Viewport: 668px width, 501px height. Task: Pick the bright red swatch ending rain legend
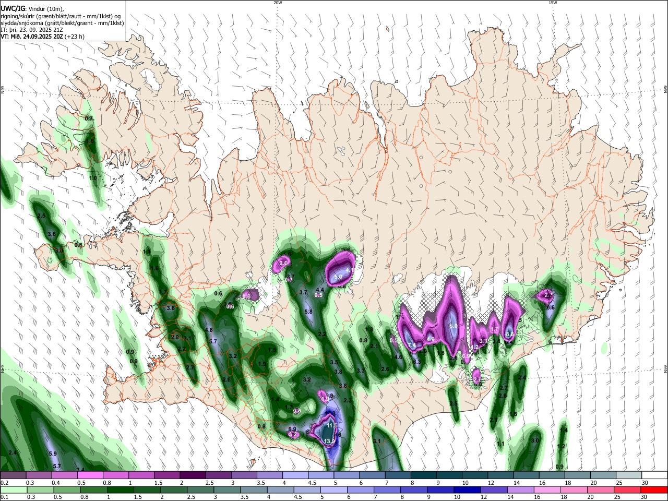(653, 490)
